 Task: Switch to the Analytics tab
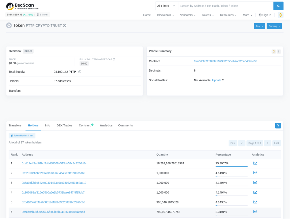click(106, 126)
